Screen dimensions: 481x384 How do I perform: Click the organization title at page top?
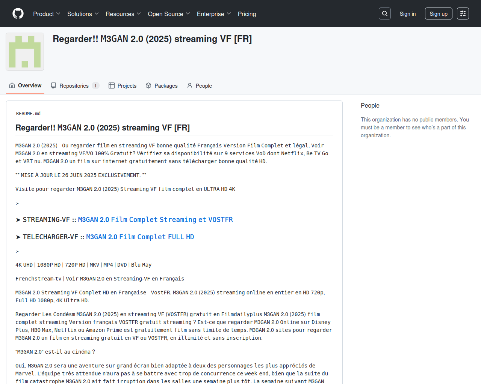(x=152, y=39)
